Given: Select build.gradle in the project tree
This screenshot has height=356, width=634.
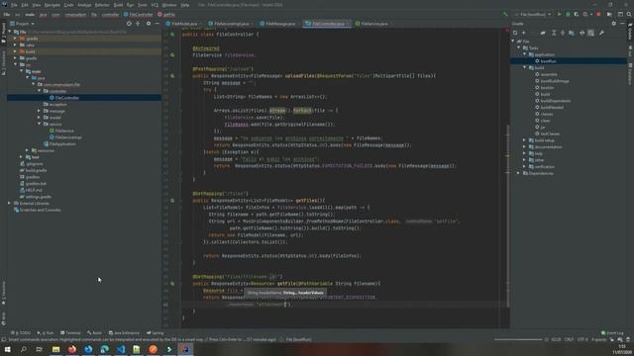Looking at the screenshot, I should point(36,170).
